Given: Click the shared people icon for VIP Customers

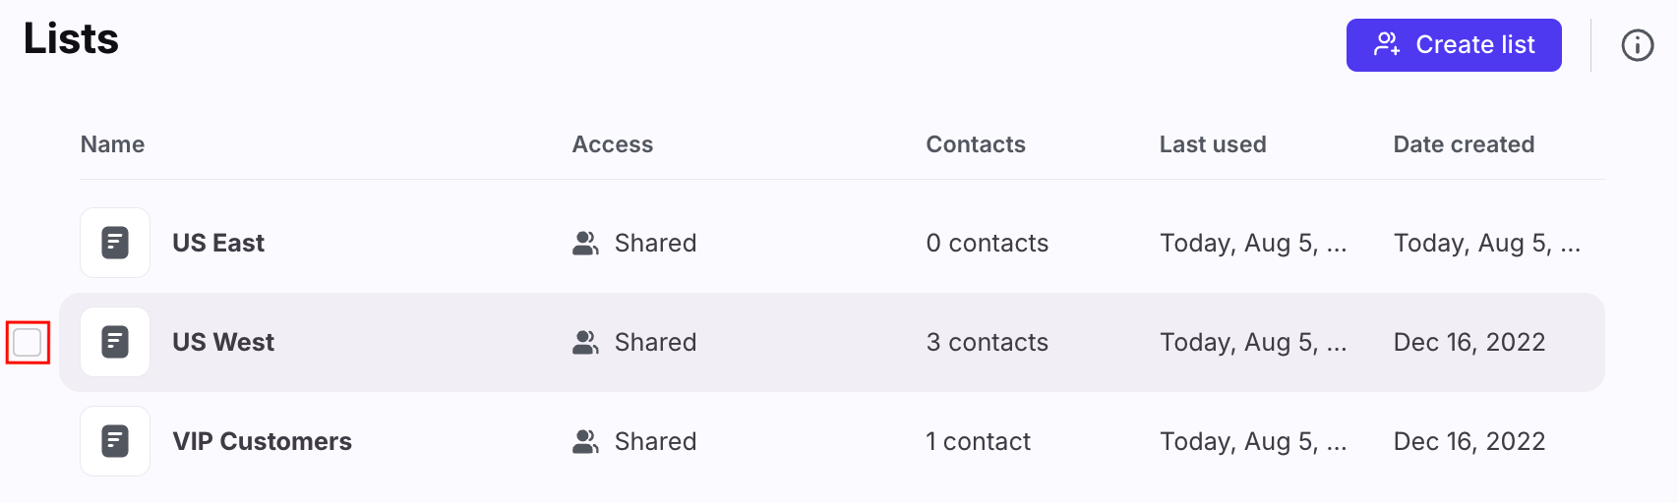Looking at the screenshot, I should click(585, 441).
